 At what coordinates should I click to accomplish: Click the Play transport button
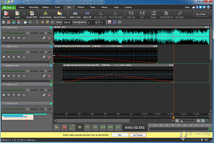click(56, 127)
